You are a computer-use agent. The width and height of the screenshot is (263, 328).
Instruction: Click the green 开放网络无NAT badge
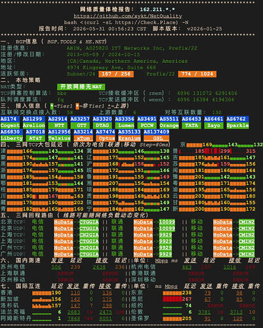tap(81, 87)
